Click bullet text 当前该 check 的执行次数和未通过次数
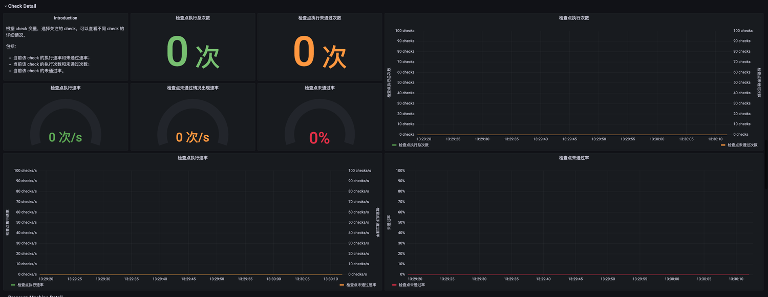This screenshot has height=297, width=768. 52,65
